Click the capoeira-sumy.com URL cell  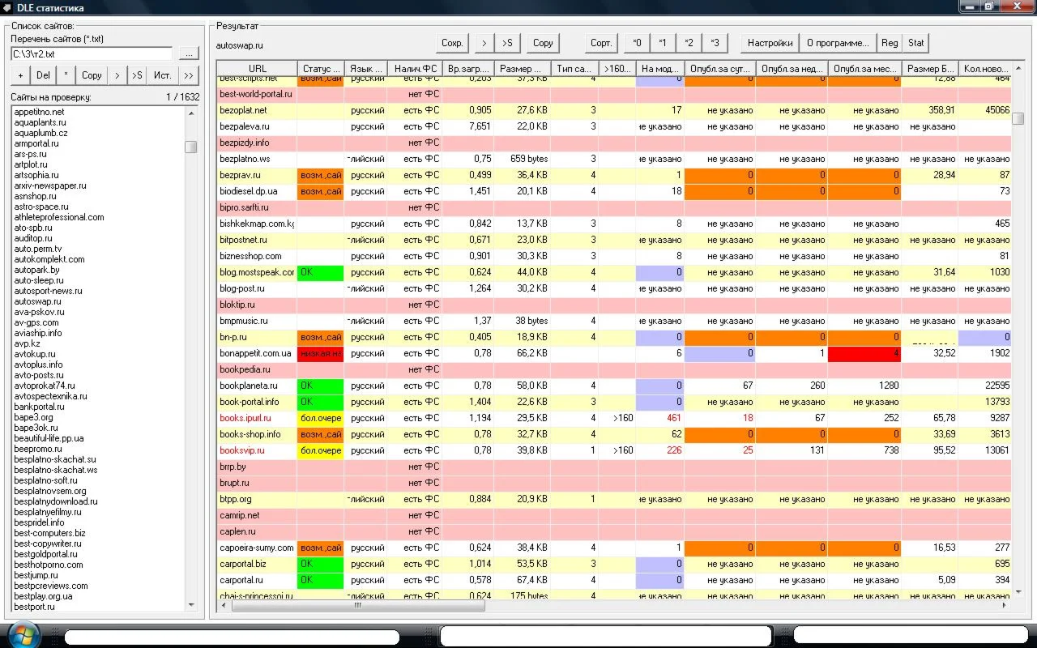(x=257, y=548)
